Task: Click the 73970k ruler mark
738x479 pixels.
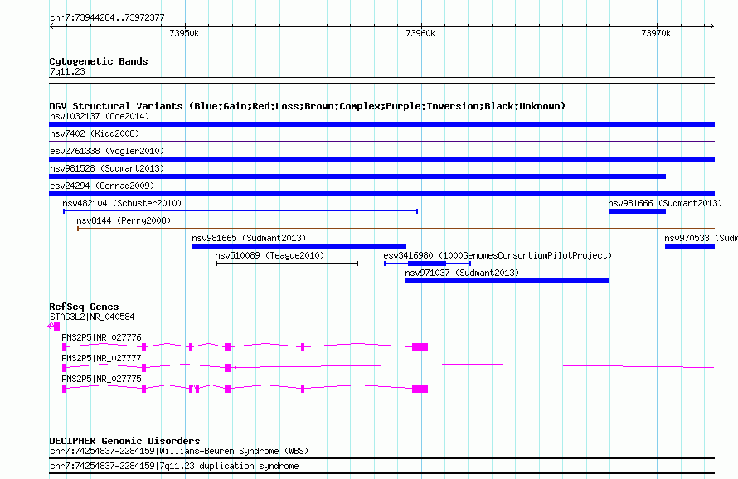Action: 656,33
